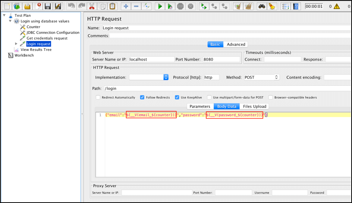Image resolution: width=352 pixels, height=203 pixels.
Task: Uncheck Follow Redirects
Action: click(x=142, y=97)
